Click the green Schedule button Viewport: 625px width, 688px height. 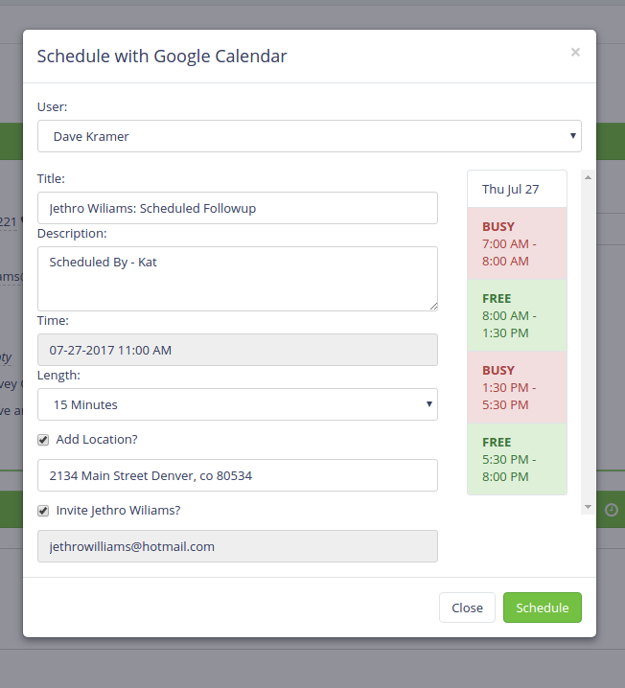tap(542, 608)
